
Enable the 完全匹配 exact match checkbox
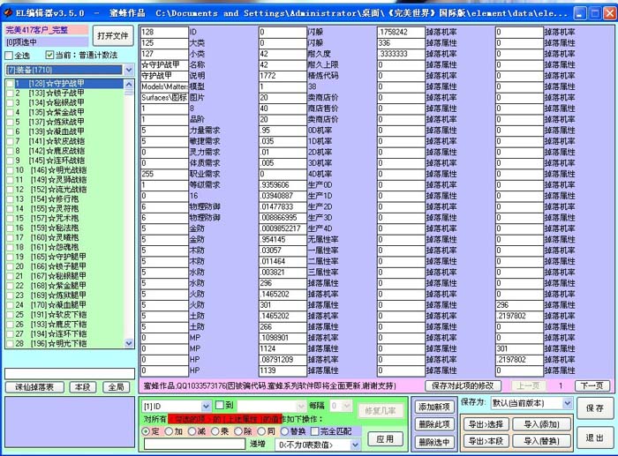tap(313, 431)
